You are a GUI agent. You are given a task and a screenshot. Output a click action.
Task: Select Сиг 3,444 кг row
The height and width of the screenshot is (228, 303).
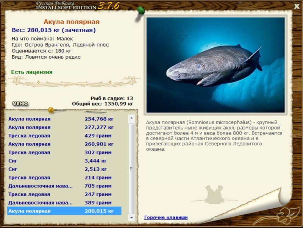[64, 161]
